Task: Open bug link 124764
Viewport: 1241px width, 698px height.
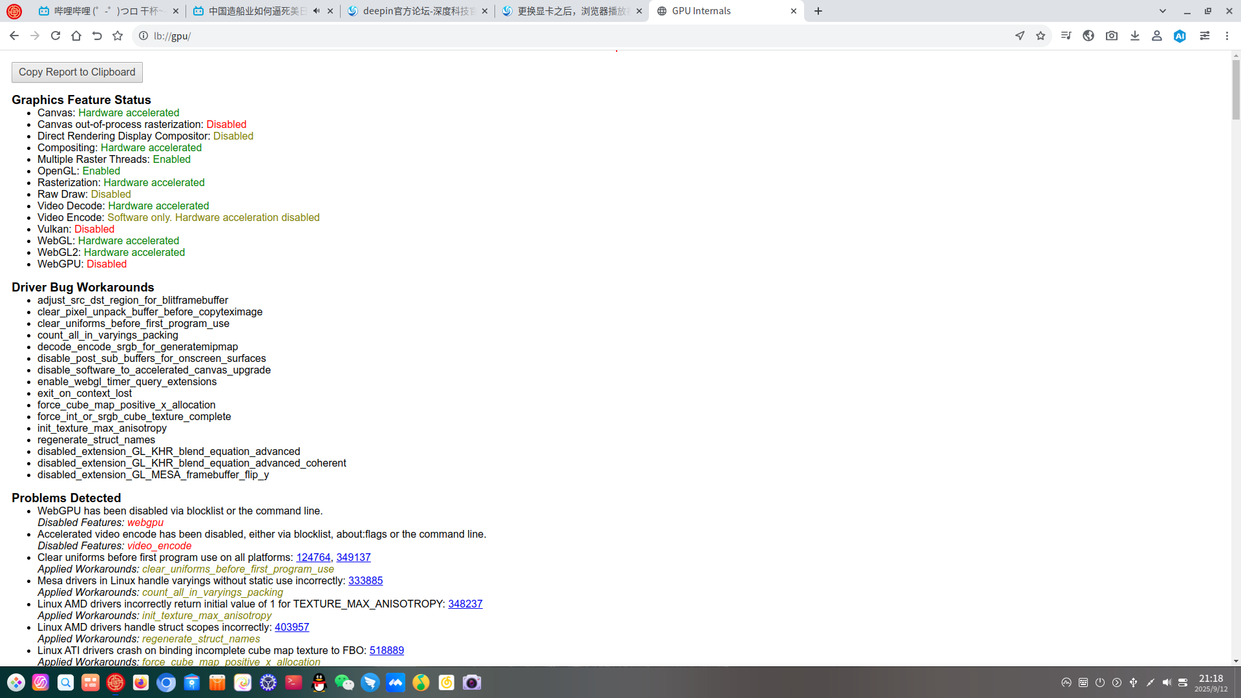Action: [x=313, y=558]
